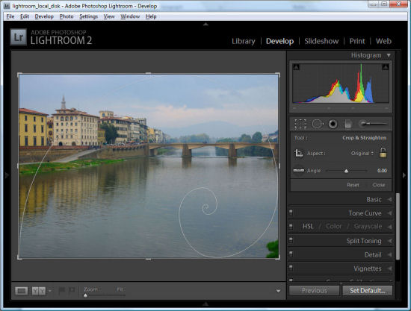Viewport: 411px width, 311px height.
Task: Switch to the Print module
Action: point(357,41)
